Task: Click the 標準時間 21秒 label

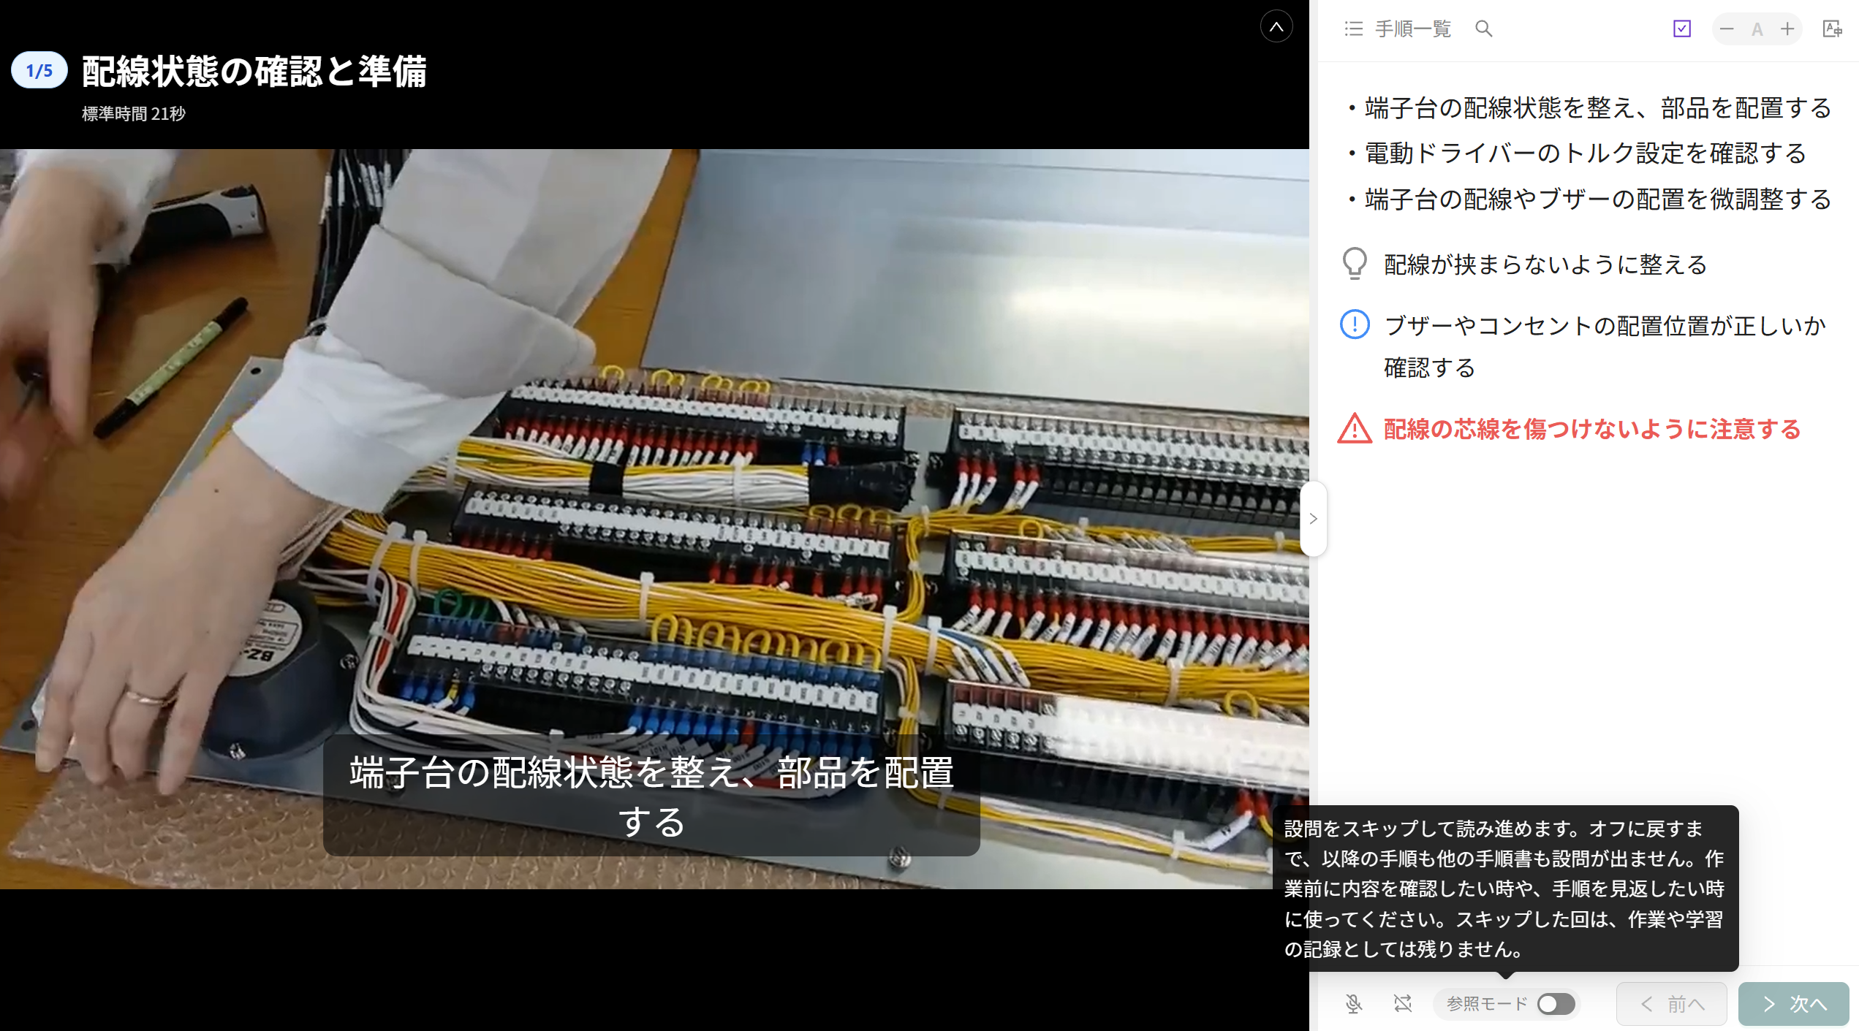Action: point(134,113)
